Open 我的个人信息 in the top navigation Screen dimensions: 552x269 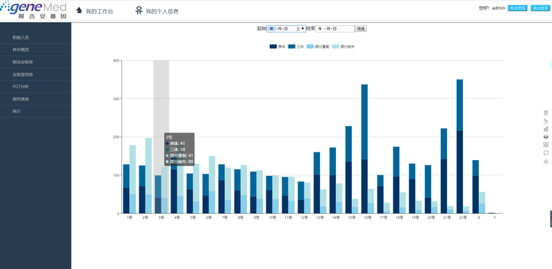pyautogui.click(x=162, y=11)
